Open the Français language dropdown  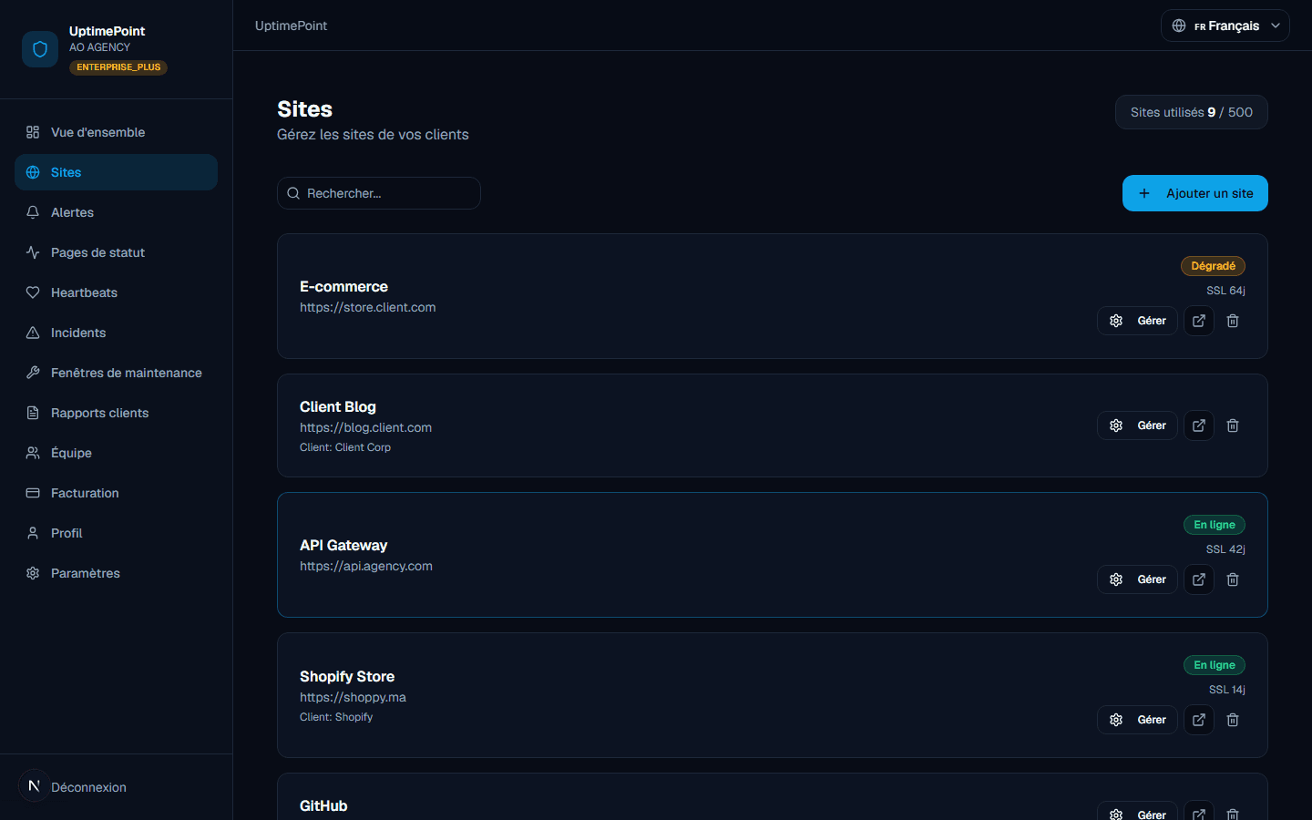point(1225,26)
